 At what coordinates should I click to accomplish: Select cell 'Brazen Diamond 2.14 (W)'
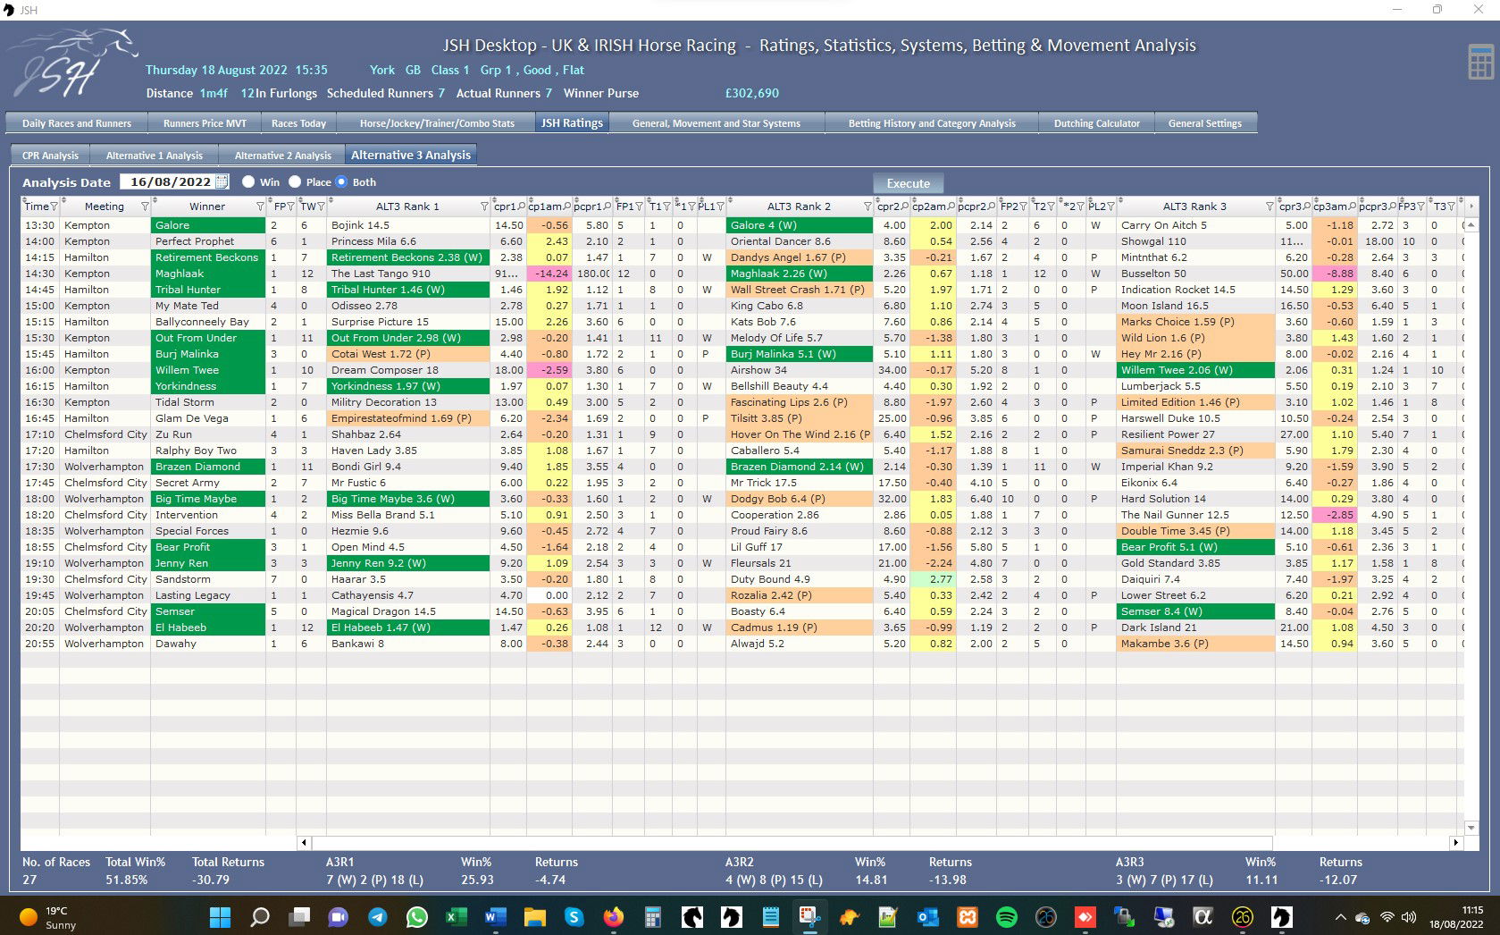pyautogui.click(x=800, y=467)
